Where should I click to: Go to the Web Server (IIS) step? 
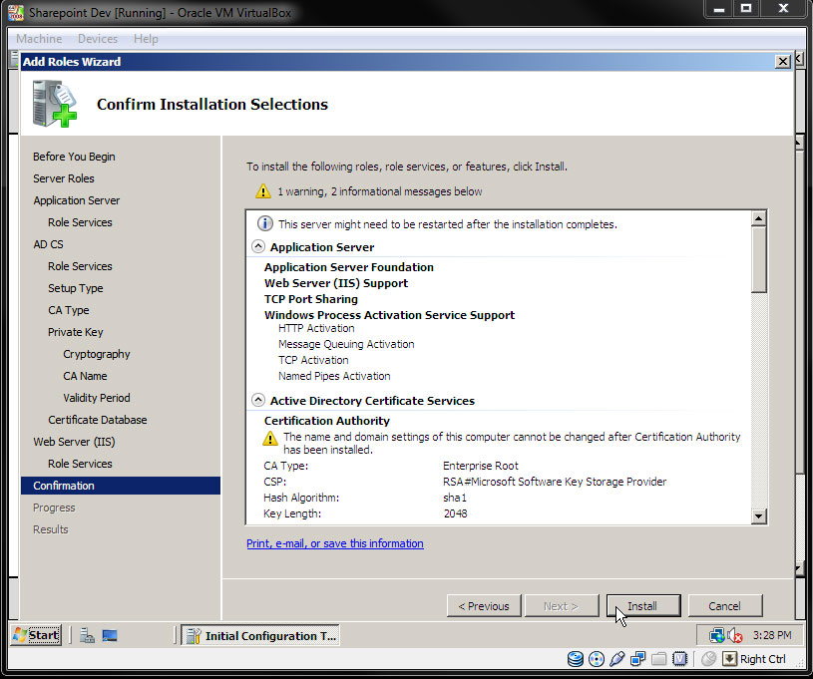coord(74,442)
